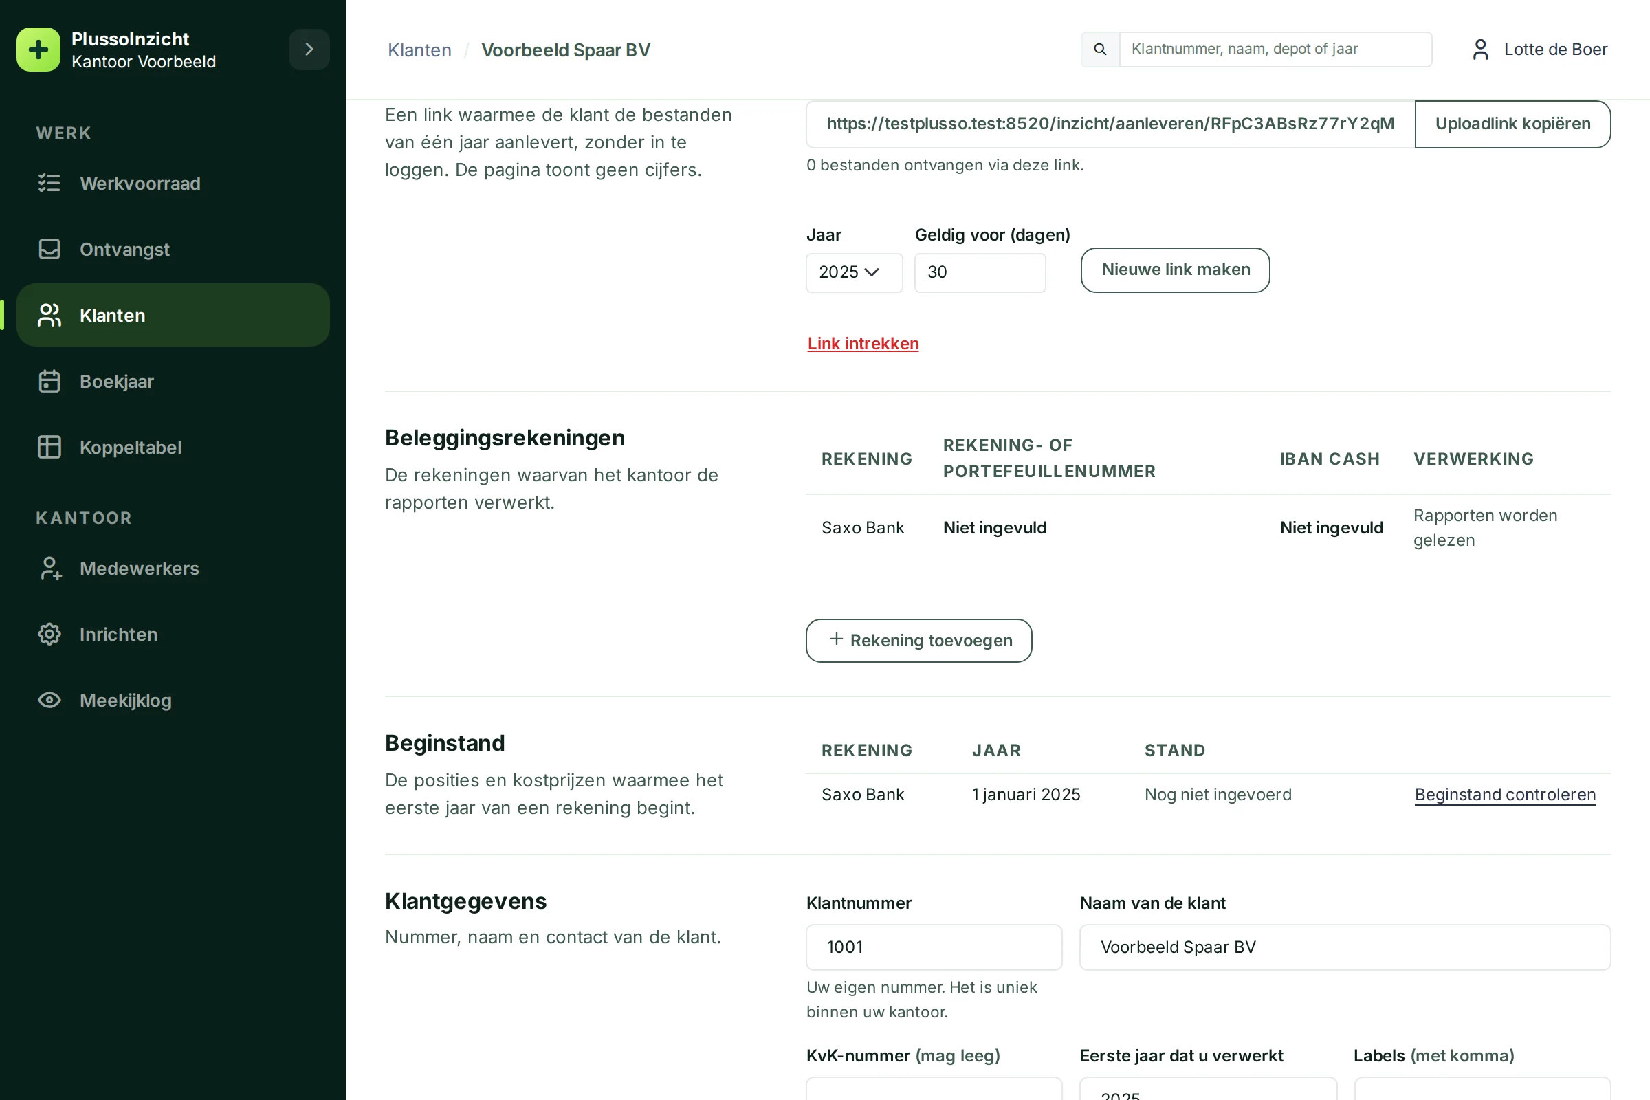Image resolution: width=1650 pixels, height=1100 pixels.
Task: Click Klantnummer field containing 1001
Action: pos(934,947)
